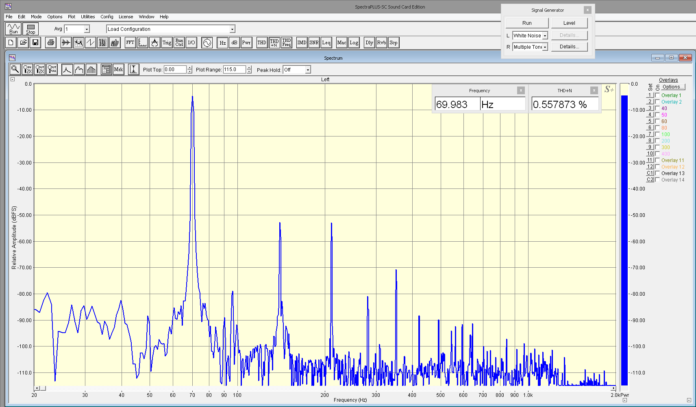Toggle the Mrk marker icon
696x407 pixels.
pyautogui.click(x=118, y=69)
